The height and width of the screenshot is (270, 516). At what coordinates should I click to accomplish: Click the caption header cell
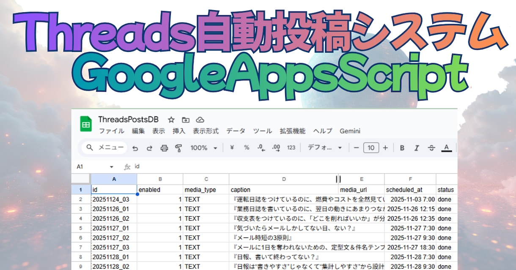(284, 190)
